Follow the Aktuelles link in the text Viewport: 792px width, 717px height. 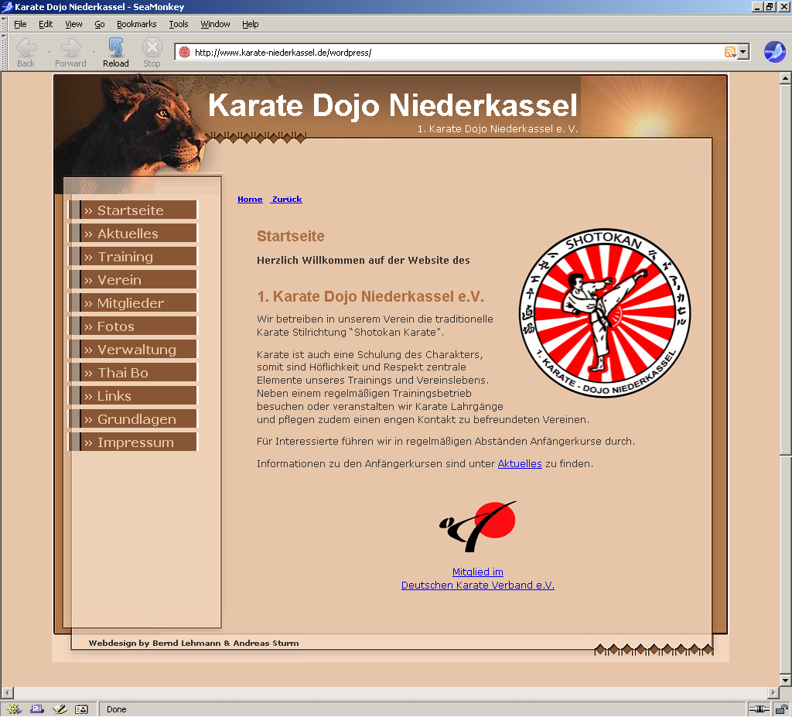pyautogui.click(x=519, y=464)
